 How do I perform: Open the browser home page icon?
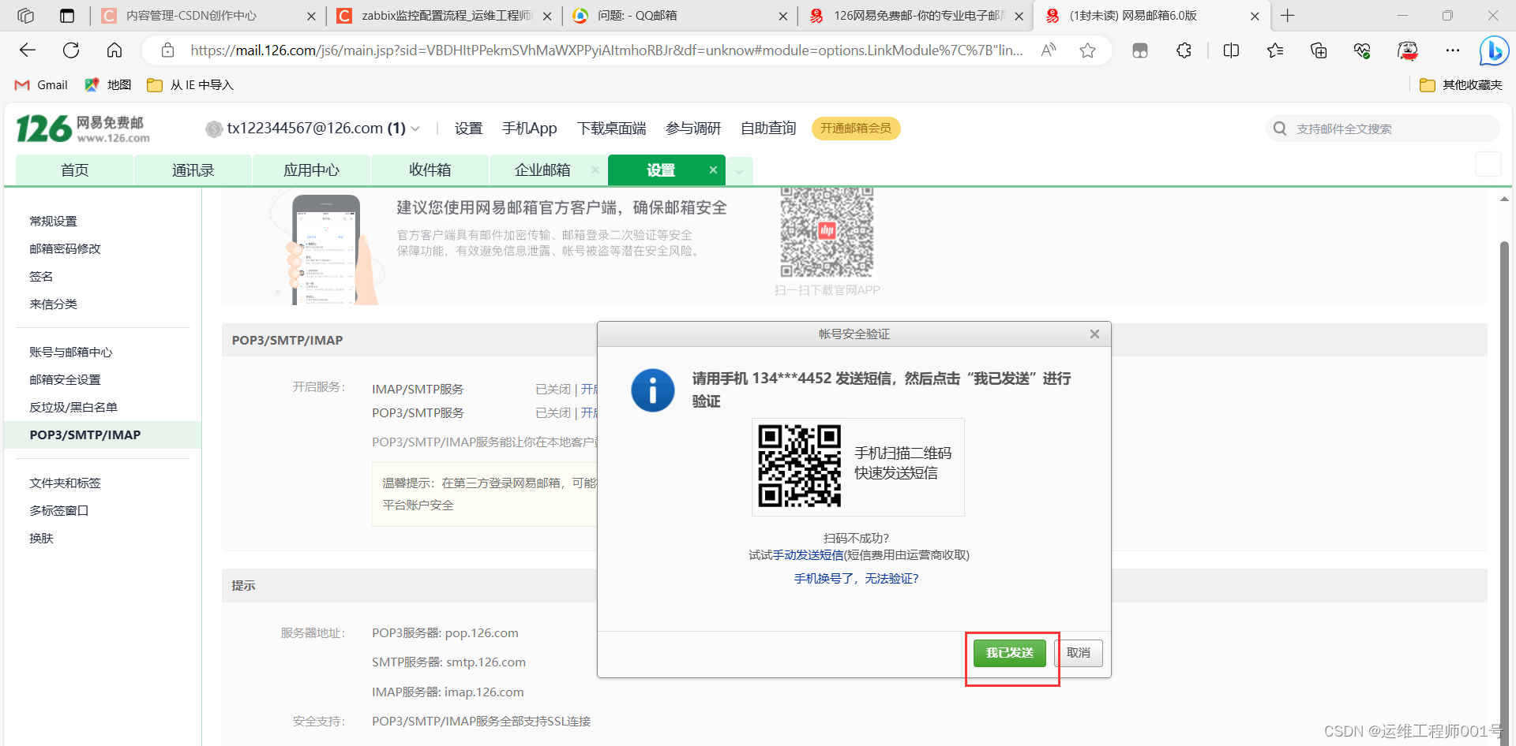114,50
